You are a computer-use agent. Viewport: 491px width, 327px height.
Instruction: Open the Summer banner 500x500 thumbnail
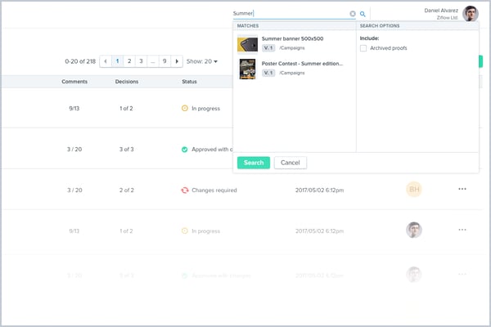(x=247, y=44)
